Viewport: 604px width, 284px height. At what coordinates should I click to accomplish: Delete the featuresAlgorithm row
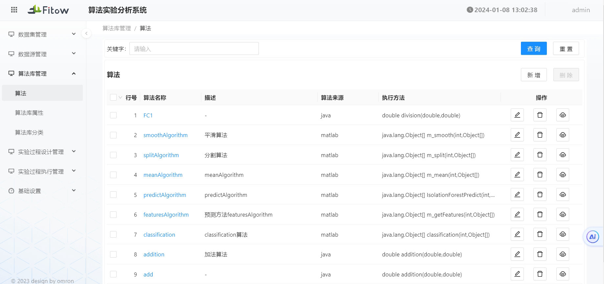point(540,214)
